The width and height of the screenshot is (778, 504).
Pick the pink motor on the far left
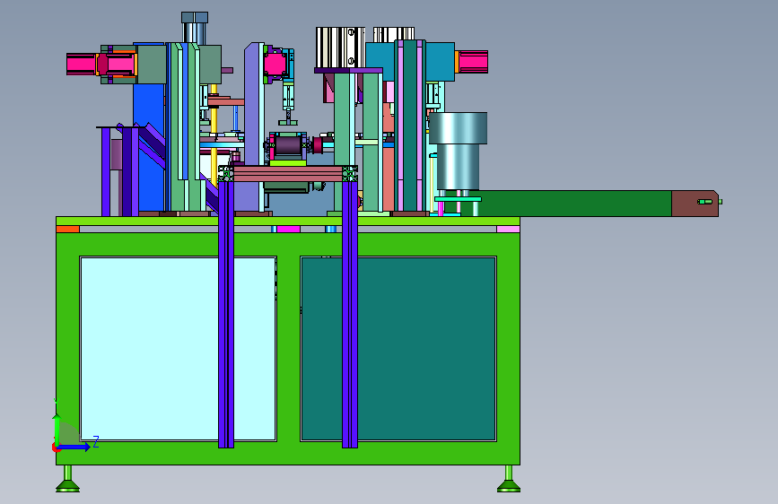[x=82, y=65]
